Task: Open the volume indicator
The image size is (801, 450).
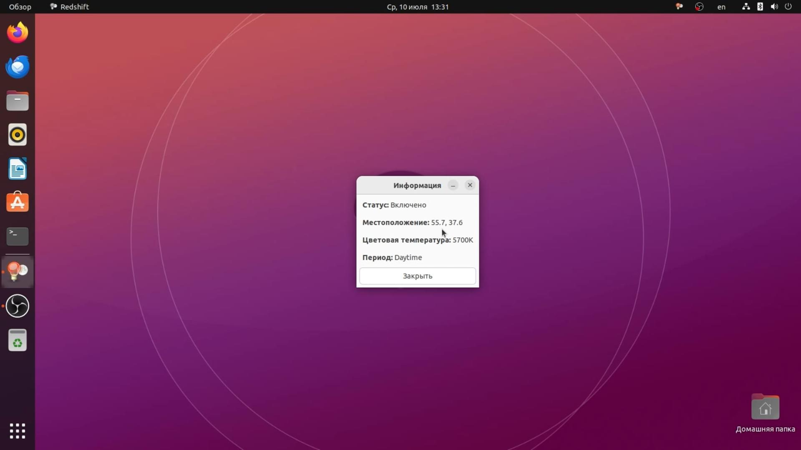Action: pyautogui.click(x=774, y=7)
